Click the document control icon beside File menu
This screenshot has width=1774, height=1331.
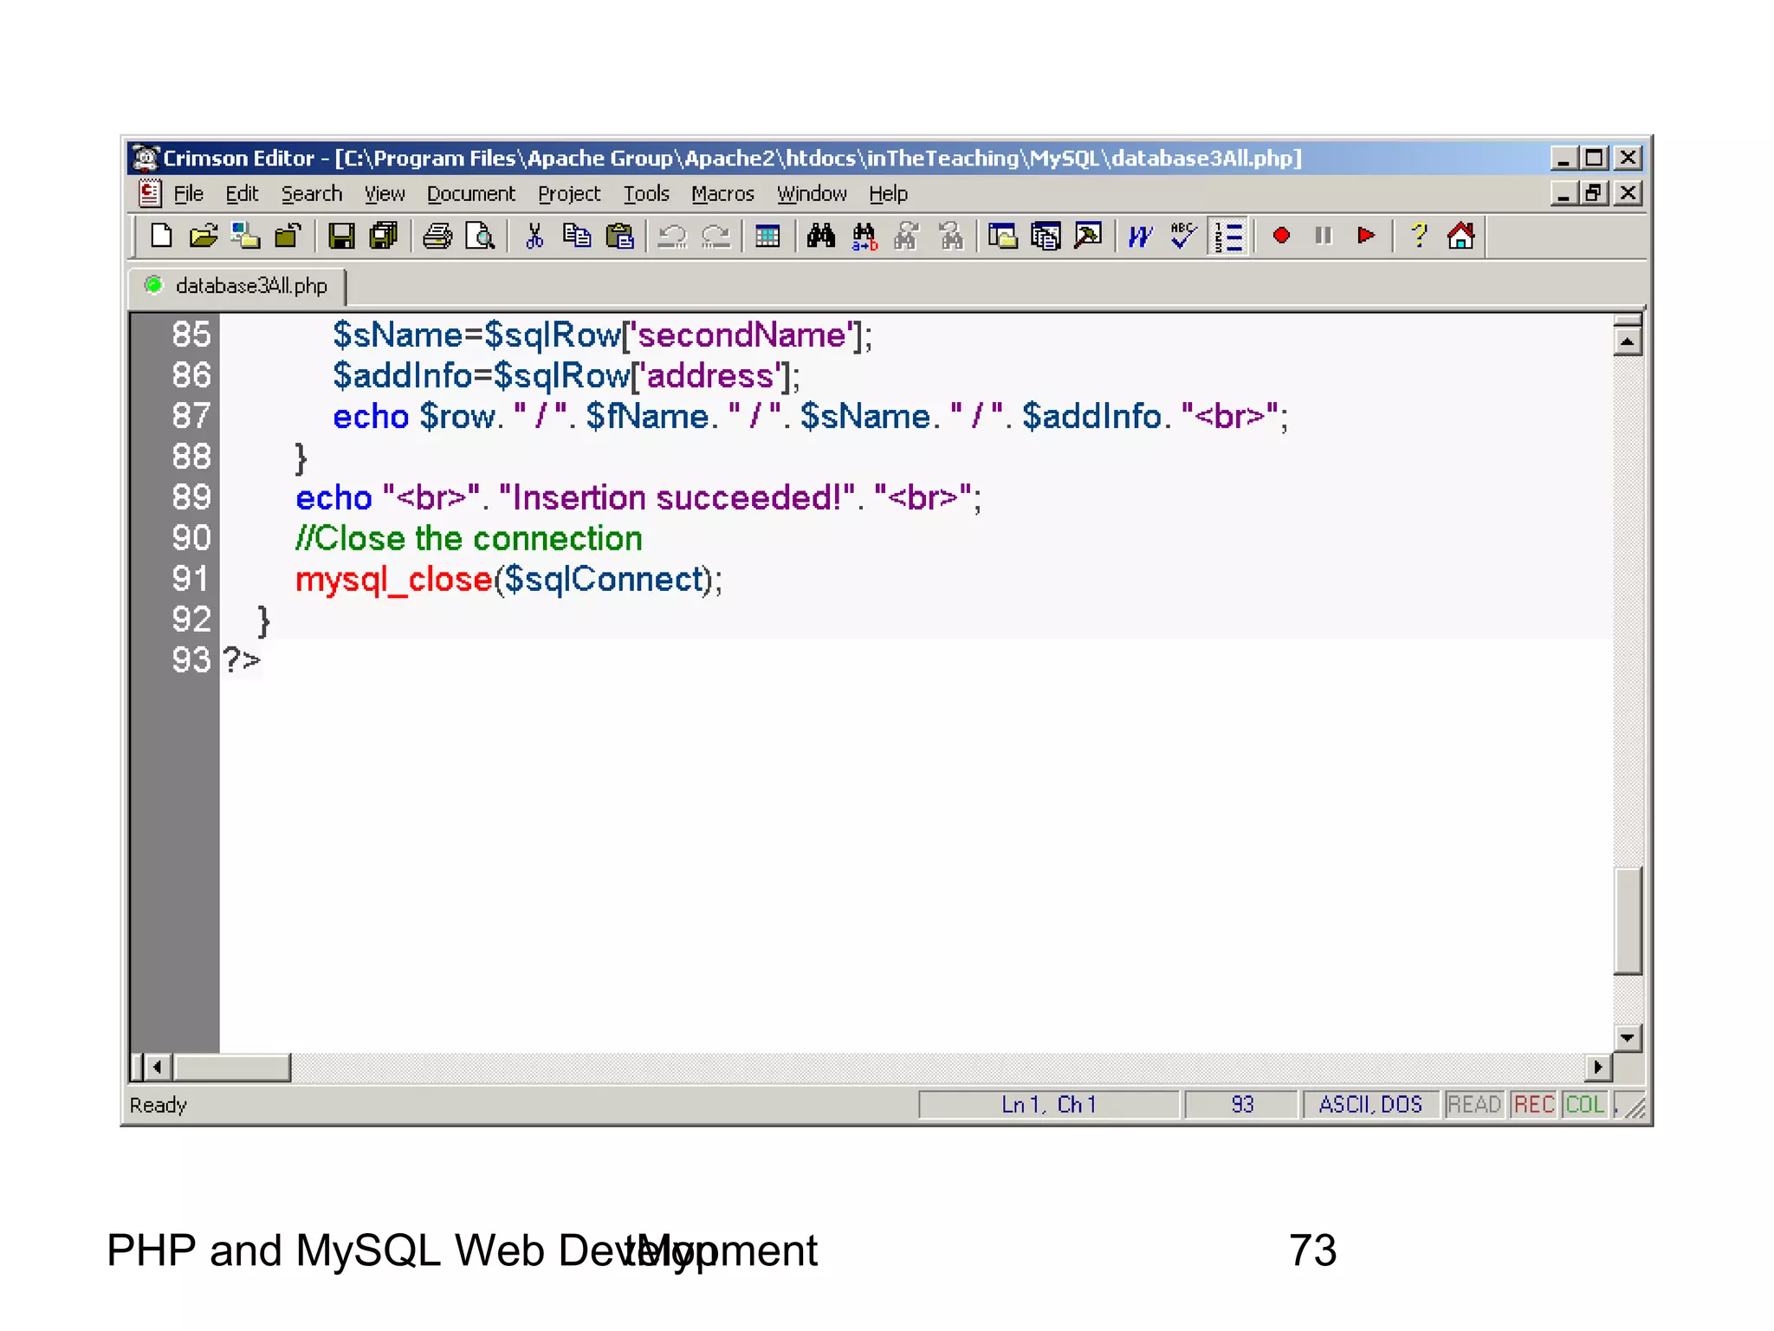(150, 193)
